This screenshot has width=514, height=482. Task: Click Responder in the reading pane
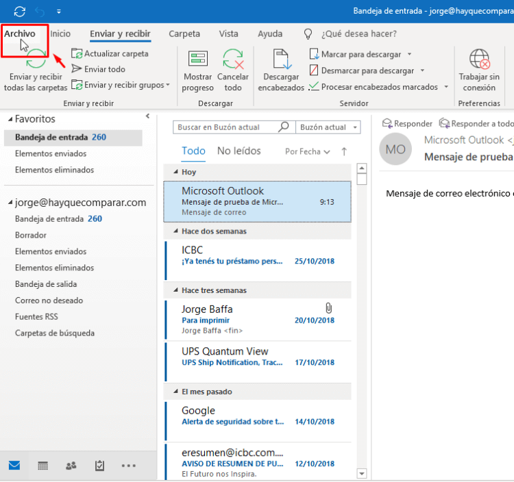407,123
